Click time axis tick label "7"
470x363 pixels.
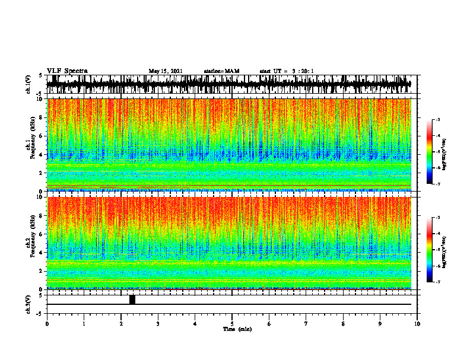[x=306, y=324]
